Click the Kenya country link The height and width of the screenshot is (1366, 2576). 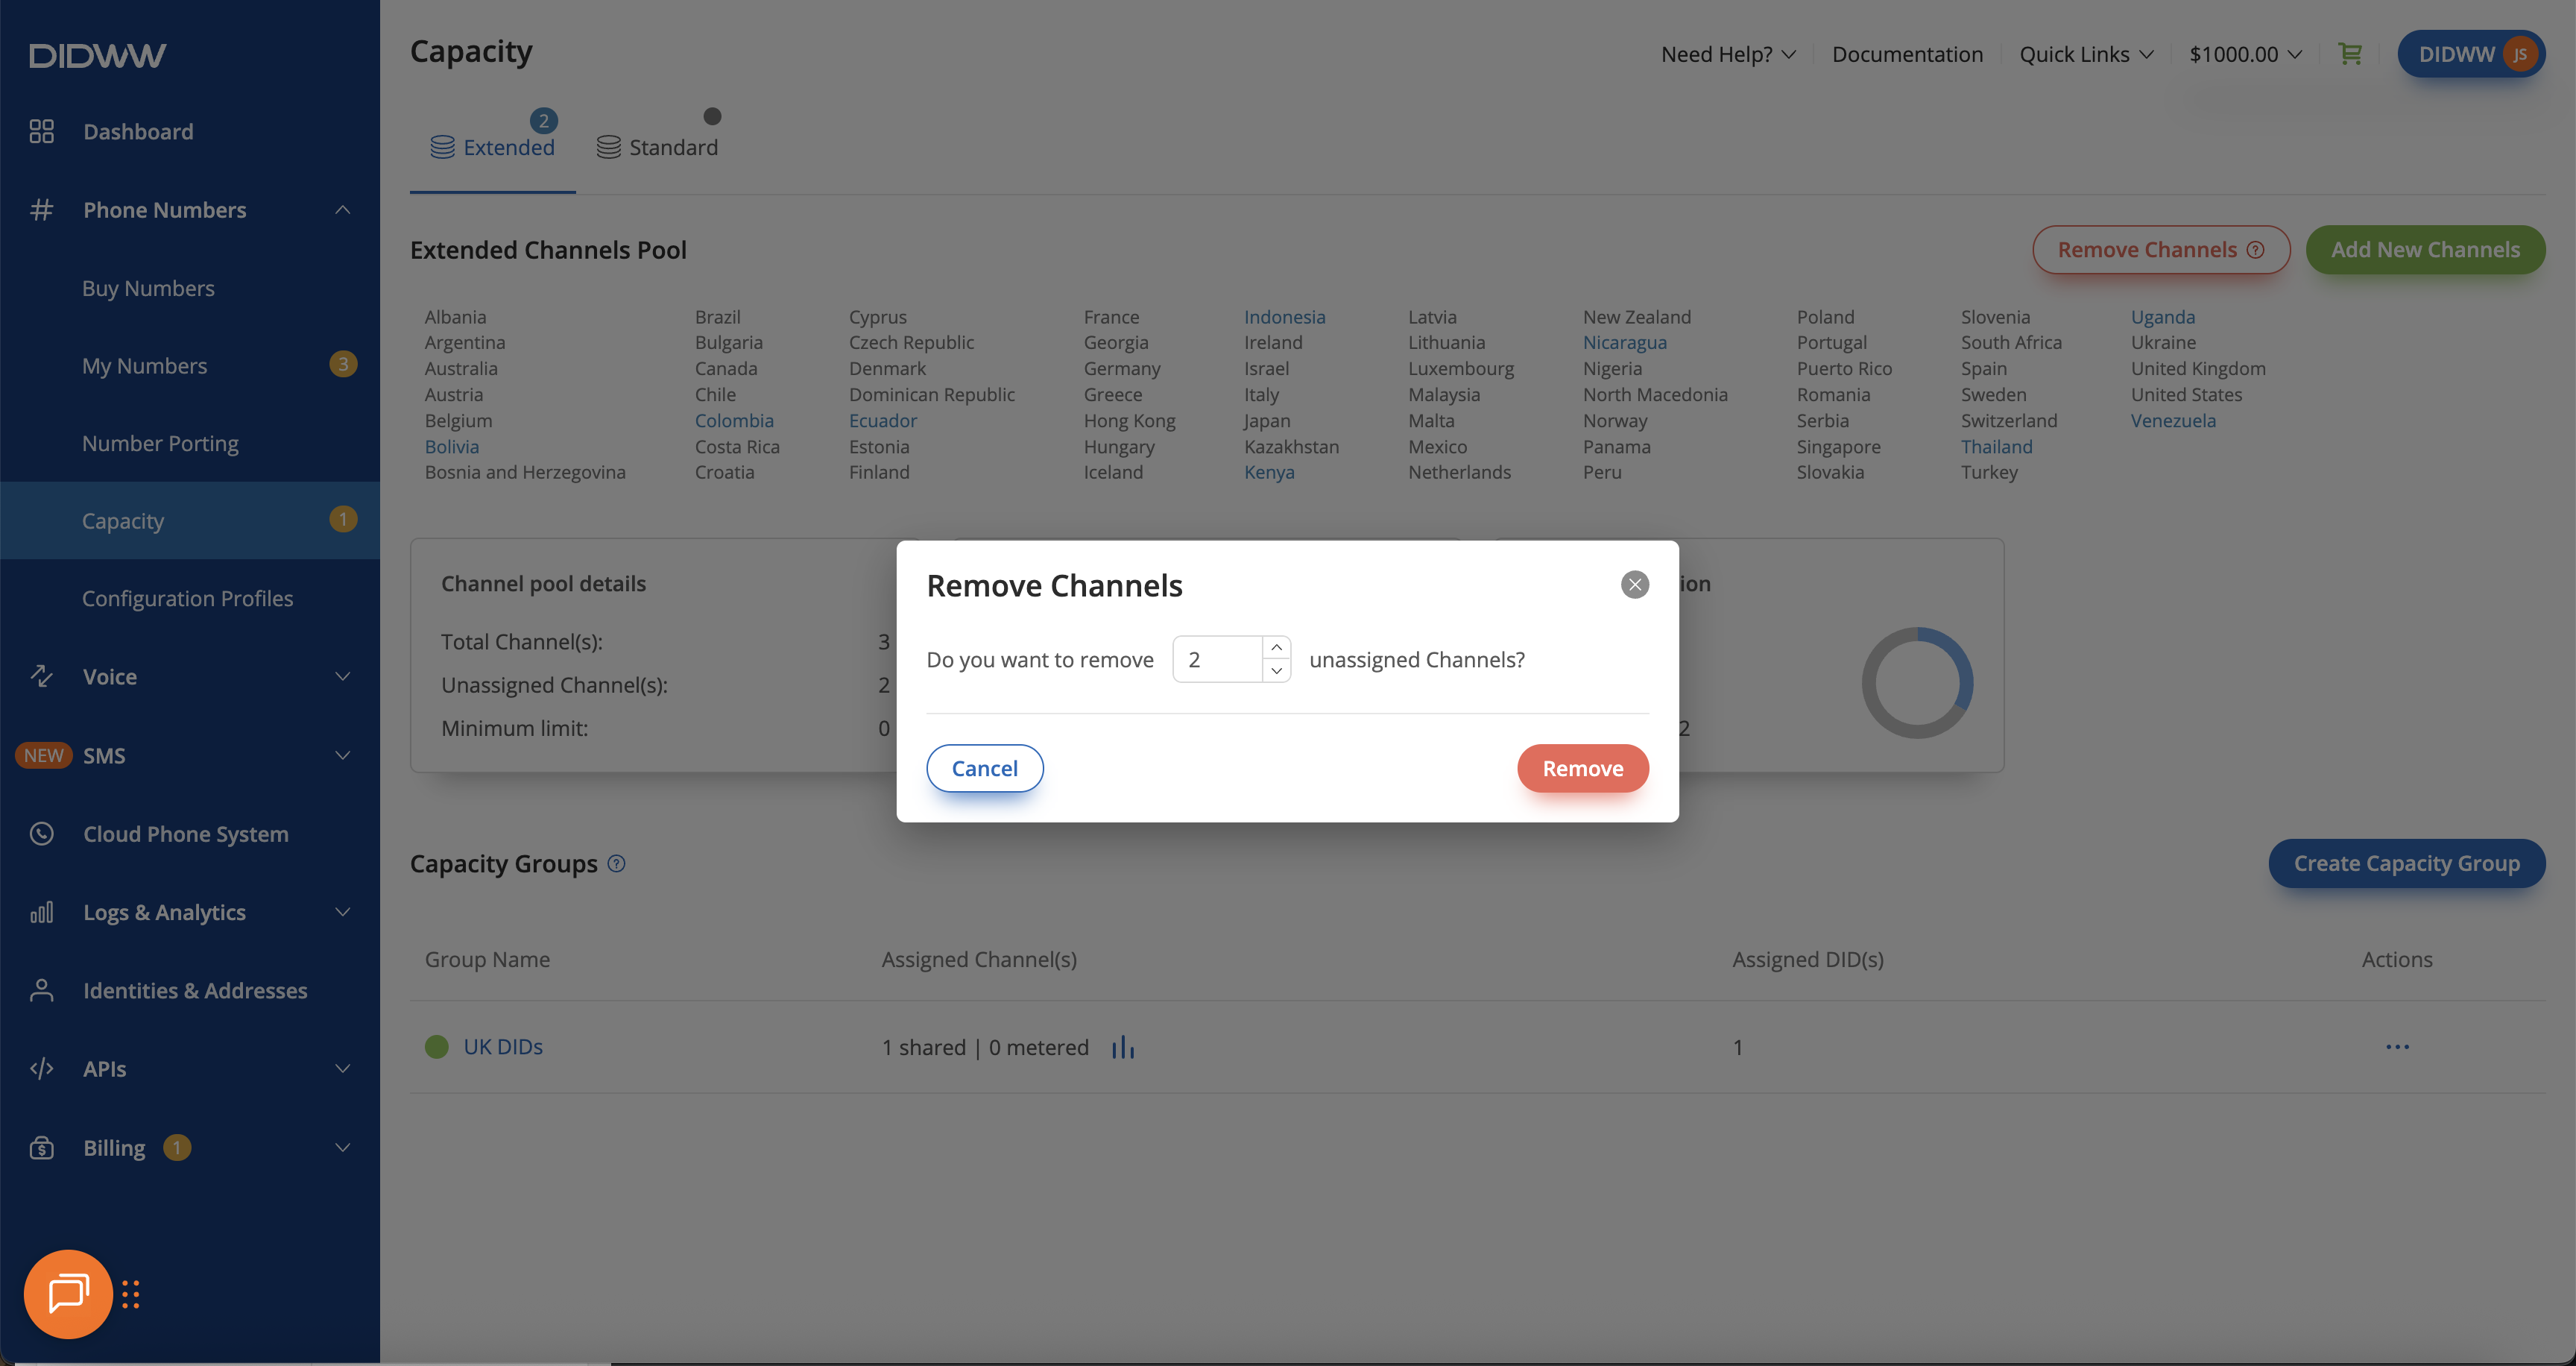pyautogui.click(x=1268, y=472)
